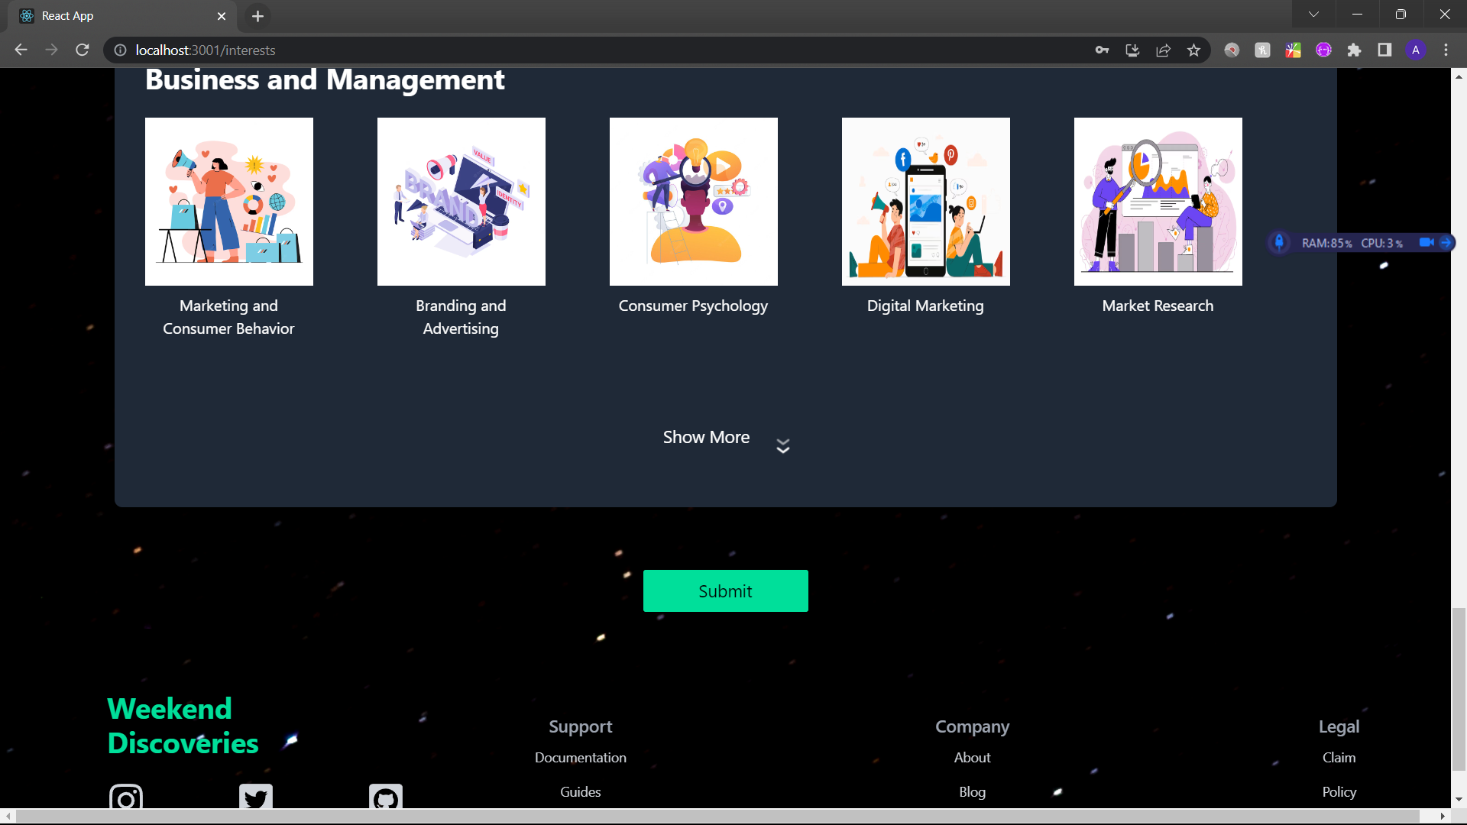The image size is (1467, 825).
Task: Open Chrome's three-dot menu
Action: pos(1446,50)
